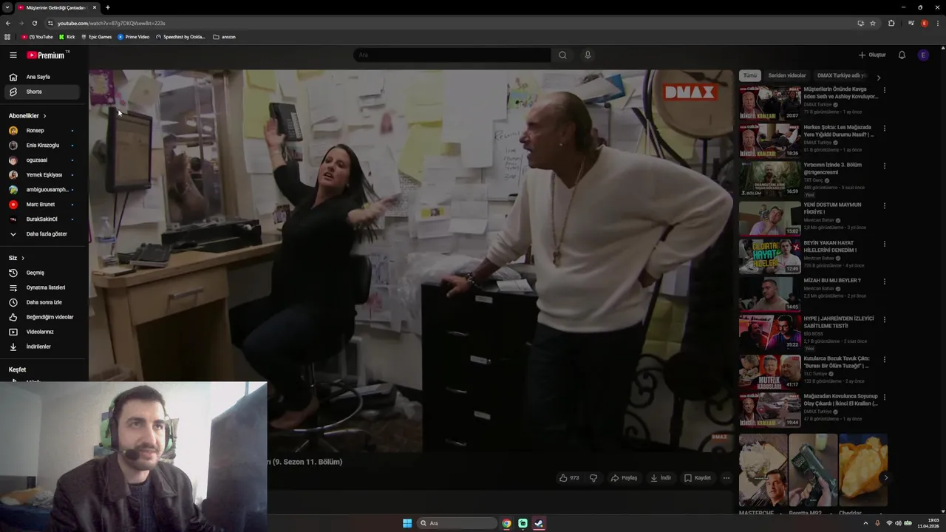Open Prime Video bookmark
The height and width of the screenshot is (532, 946).
(134, 37)
